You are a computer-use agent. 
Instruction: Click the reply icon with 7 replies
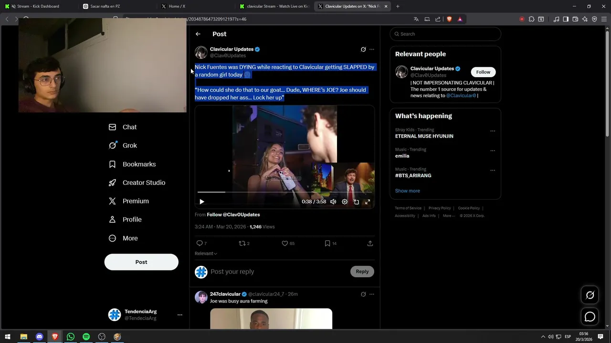[201, 243]
